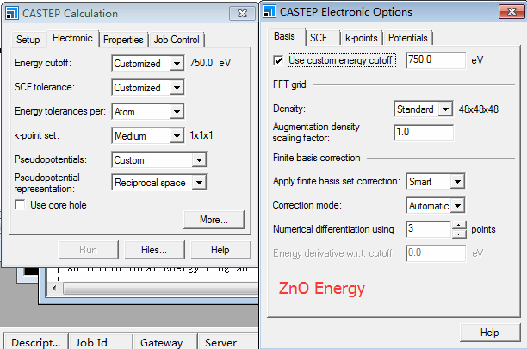Click the Augmentation density scaling factor field
Image resolution: width=527 pixels, height=349 pixels.
click(x=424, y=133)
